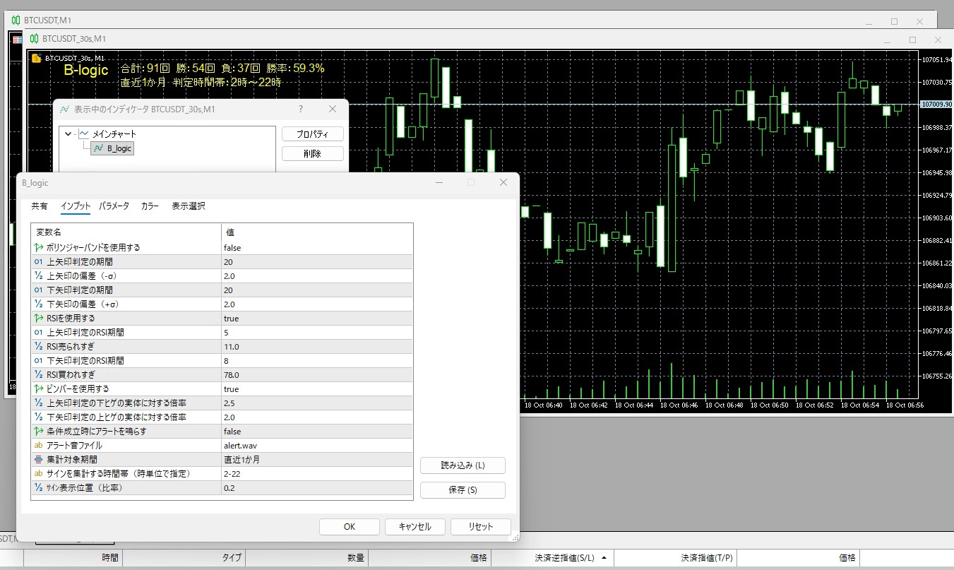Open the 表示選択 tab
This screenshot has height=570, width=954.
click(x=188, y=206)
